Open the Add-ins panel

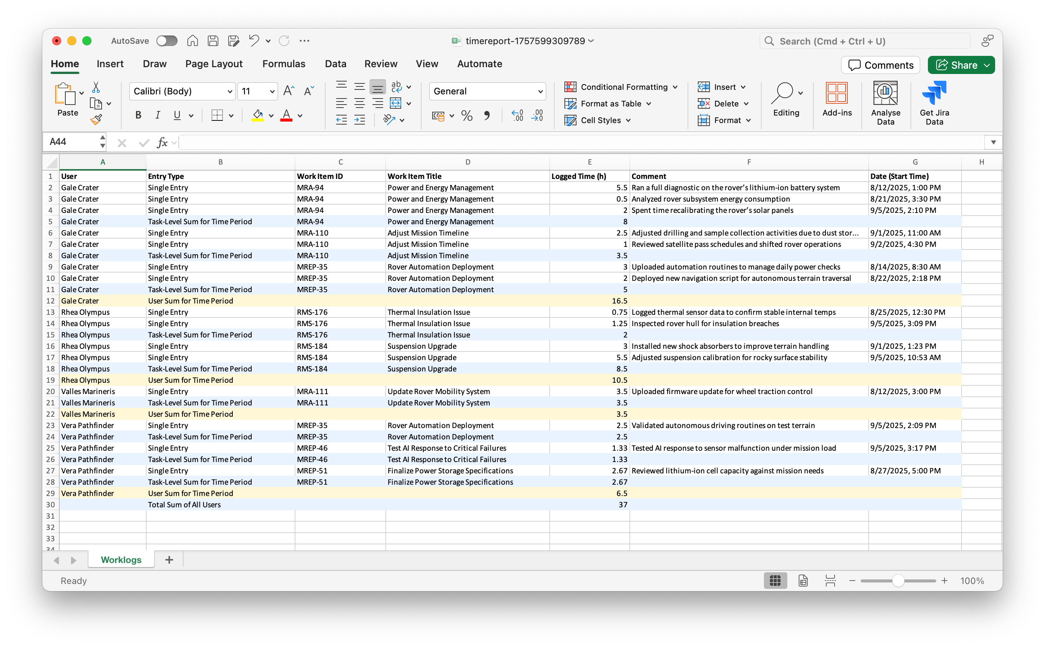point(836,102)
